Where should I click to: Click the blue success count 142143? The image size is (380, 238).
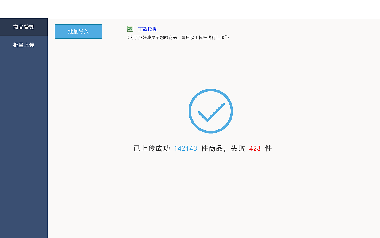tap(185, 148)
